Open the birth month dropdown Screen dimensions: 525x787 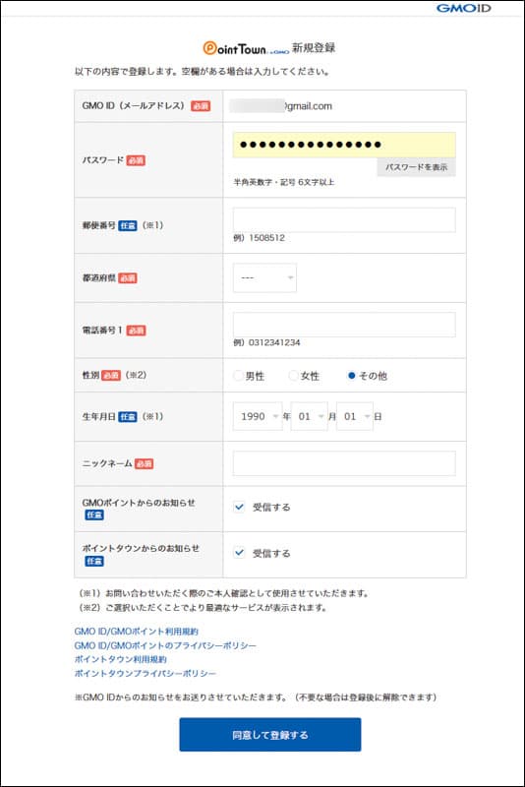click(x=310, y=416)
